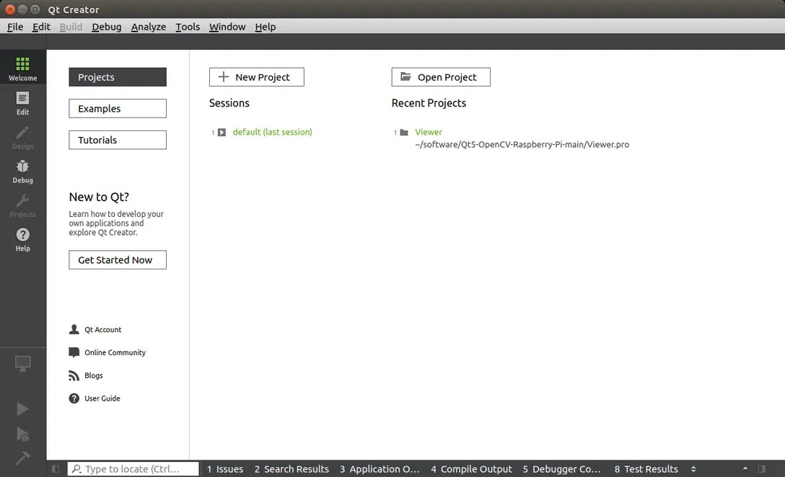Click the Blogs RSS icon
This screenshot has height=477, width=785.
coord(74,375)
